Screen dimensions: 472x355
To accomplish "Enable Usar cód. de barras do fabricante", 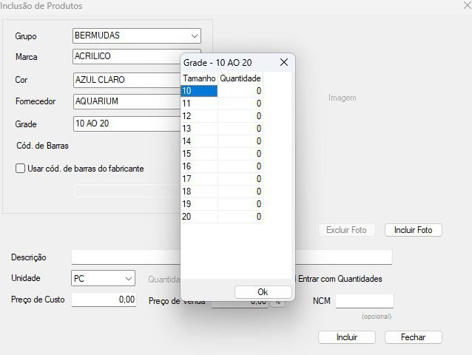I will [x=20, y=168].
